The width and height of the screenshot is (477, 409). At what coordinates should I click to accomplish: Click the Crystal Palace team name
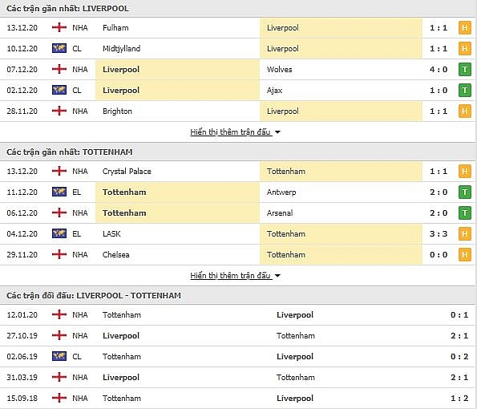click(x=127, y=172)
